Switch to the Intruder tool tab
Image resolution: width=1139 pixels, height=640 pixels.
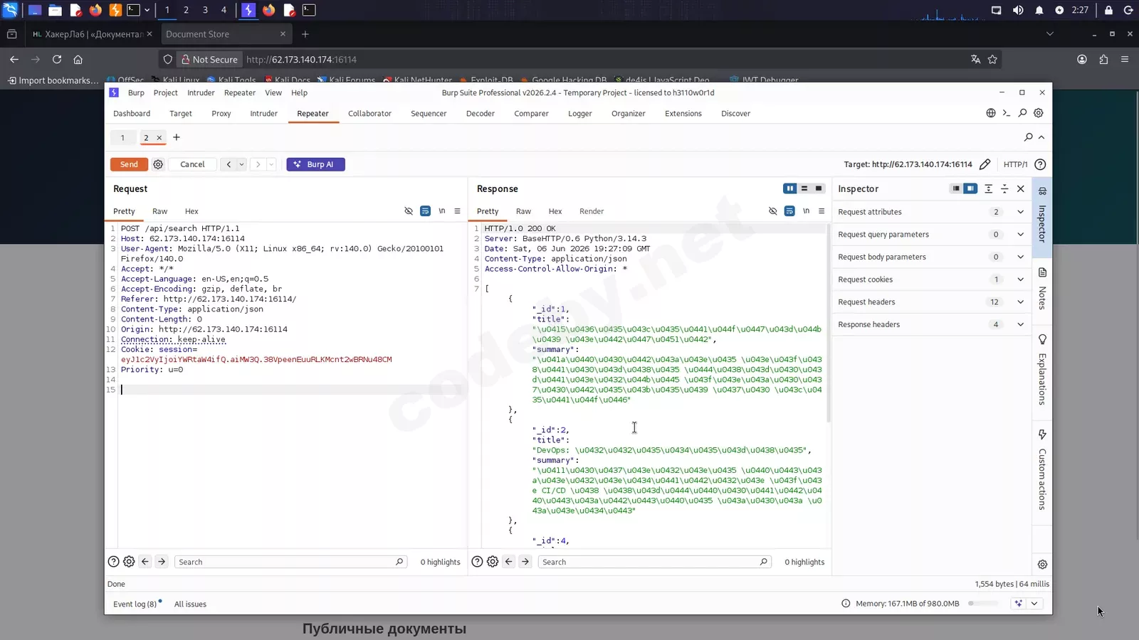[x=263, y=114]
